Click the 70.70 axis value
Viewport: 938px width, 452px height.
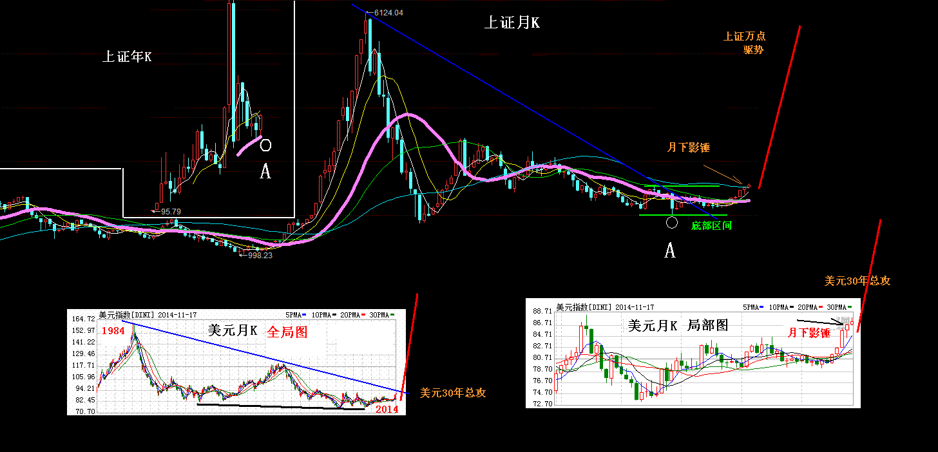pyautogui.click(x=84, y=412)
